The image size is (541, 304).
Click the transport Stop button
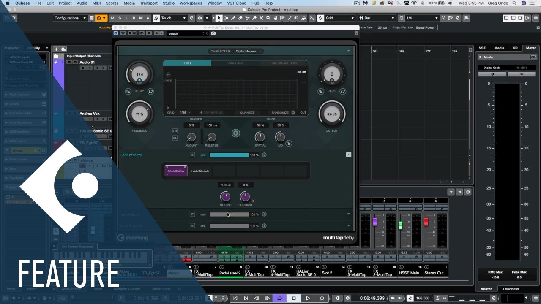[294, 298]
